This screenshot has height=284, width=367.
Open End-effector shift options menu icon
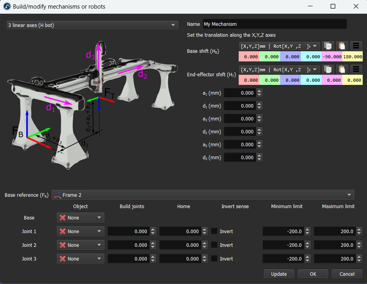point(356,69)
